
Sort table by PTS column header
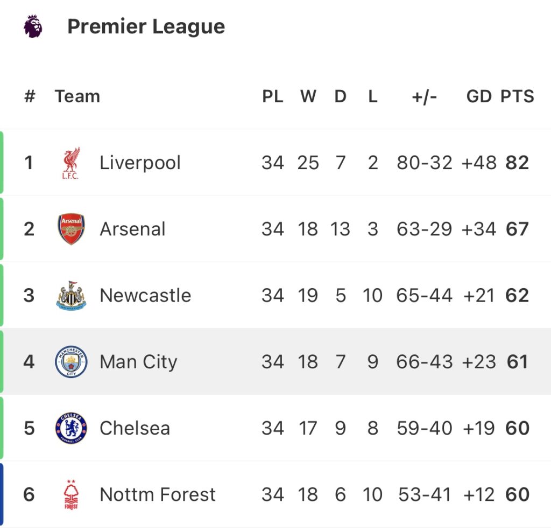(517, 96)
